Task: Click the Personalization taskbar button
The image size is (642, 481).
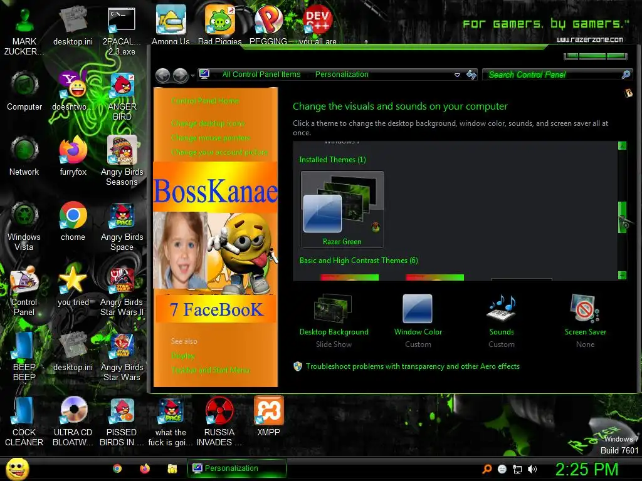Action: [236, 468]
